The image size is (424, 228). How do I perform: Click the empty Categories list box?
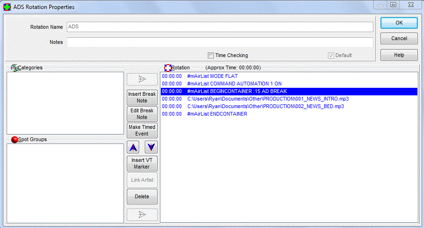pyautogui.click(x=65, y=103)
